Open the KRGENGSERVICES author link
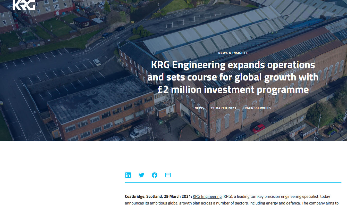The image size is (347, 205). (257, 108)
